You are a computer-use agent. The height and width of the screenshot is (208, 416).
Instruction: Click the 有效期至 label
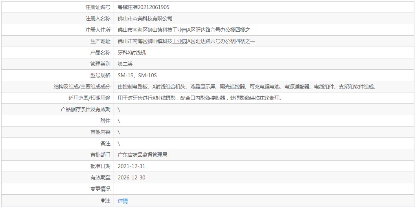tap(100, 177)
